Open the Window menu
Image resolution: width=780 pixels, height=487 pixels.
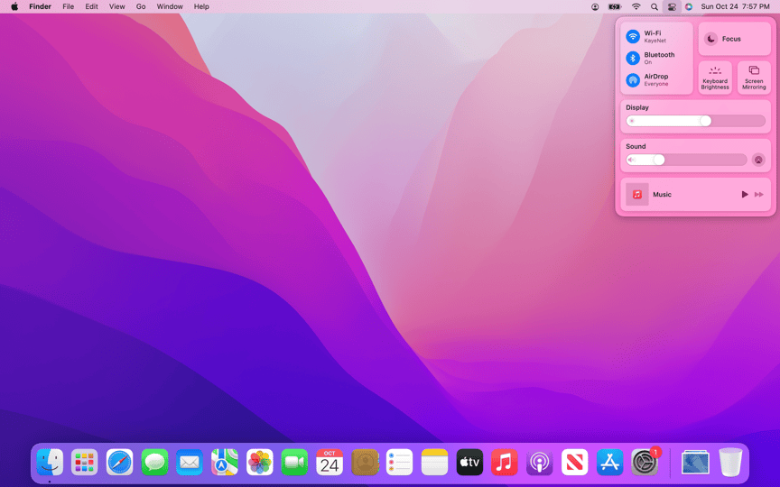tap(170, 6)
